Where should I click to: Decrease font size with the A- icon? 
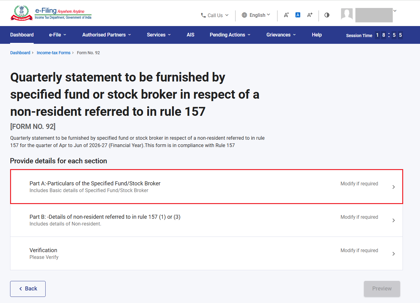tap(286, 15)
